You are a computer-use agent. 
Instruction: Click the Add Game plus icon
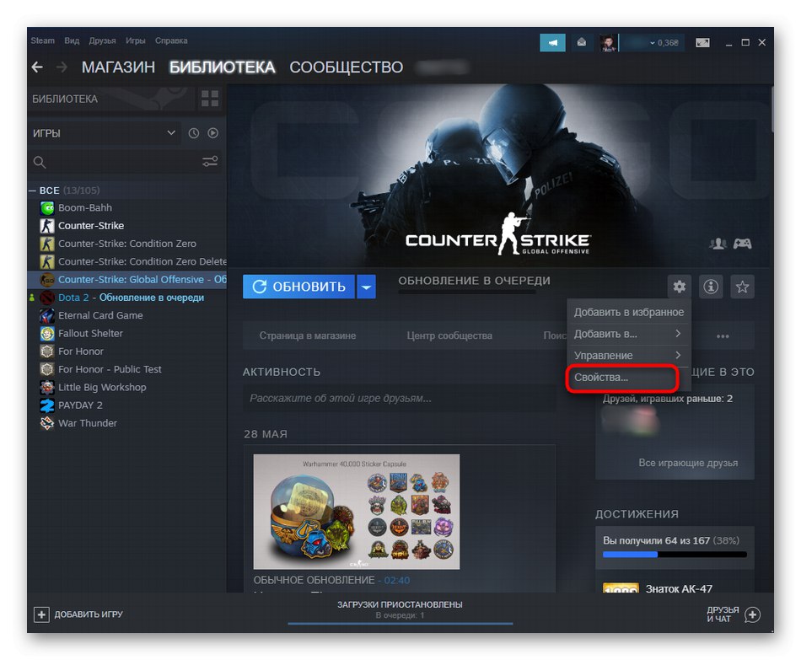tap(41, 614)
